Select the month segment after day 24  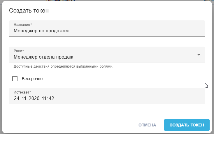tap(24, 98)
